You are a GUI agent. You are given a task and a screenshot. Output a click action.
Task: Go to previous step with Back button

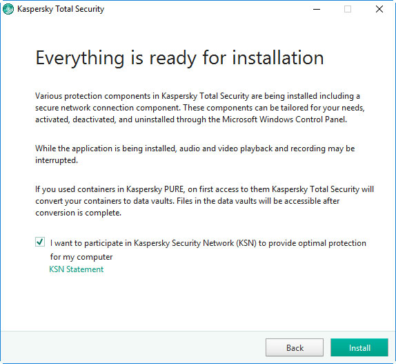295,347
